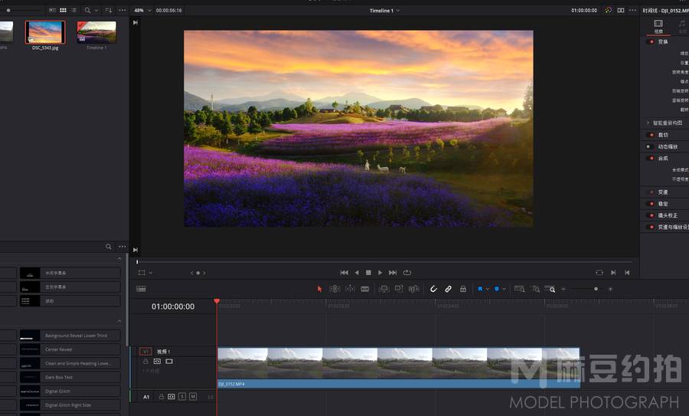The image size is (689, 416).
Task: Click the overwrite clip icon
Action: pyautogui.click(x=399, y=289)
